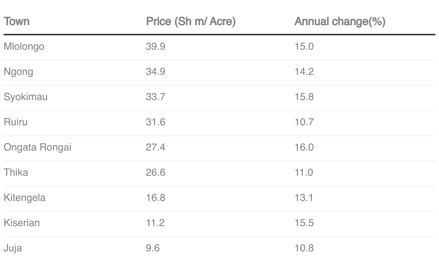Select the Kitengela town cell

click(24, 198)
